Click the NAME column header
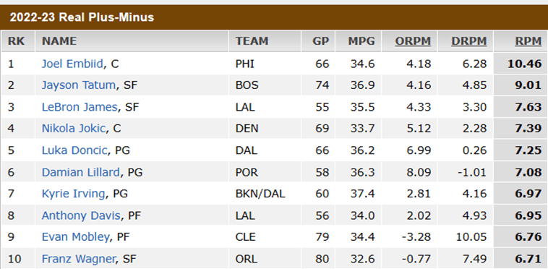This screenshot has height=269, width=548. pos(59,41)
